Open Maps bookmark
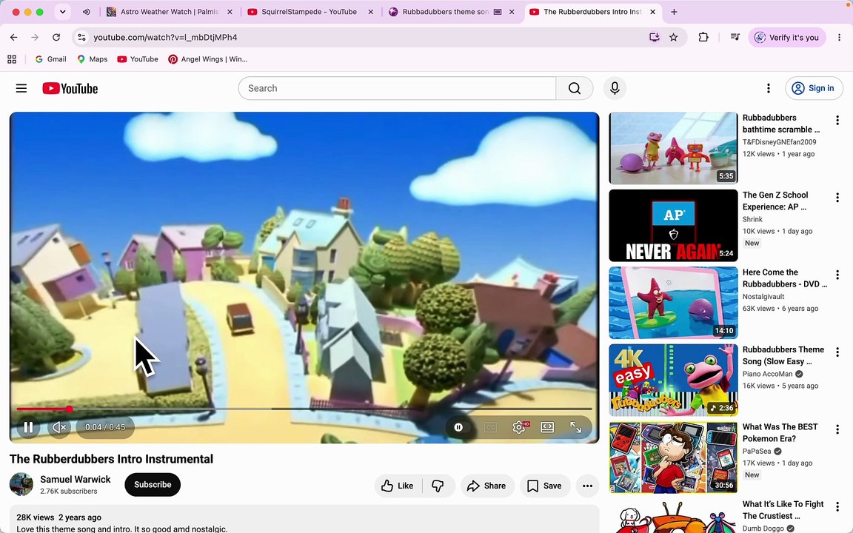 pyautogui.click(x=92, y=58)
